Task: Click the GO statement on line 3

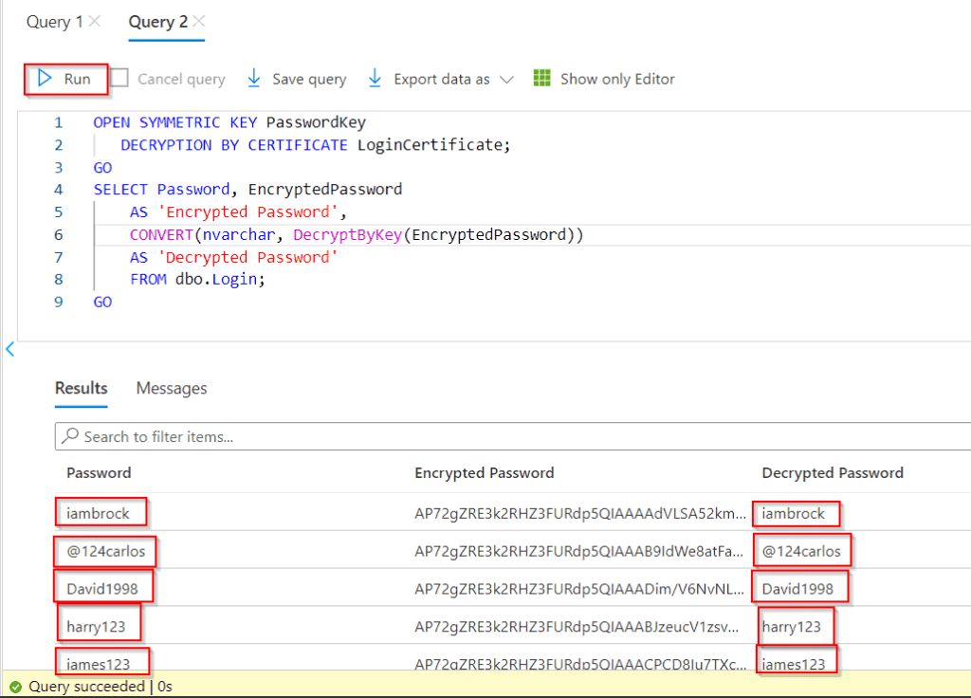Action: coord(102,168)
